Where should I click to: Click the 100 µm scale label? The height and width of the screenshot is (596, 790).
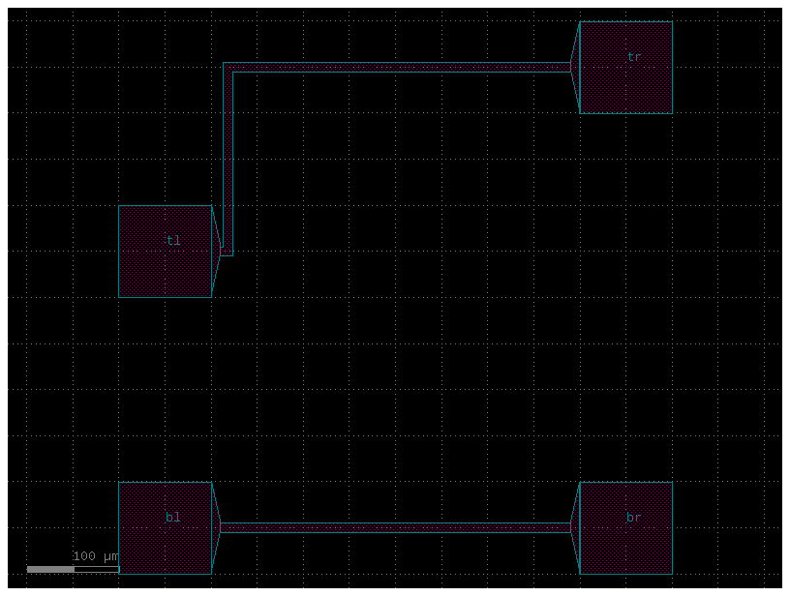96,556
